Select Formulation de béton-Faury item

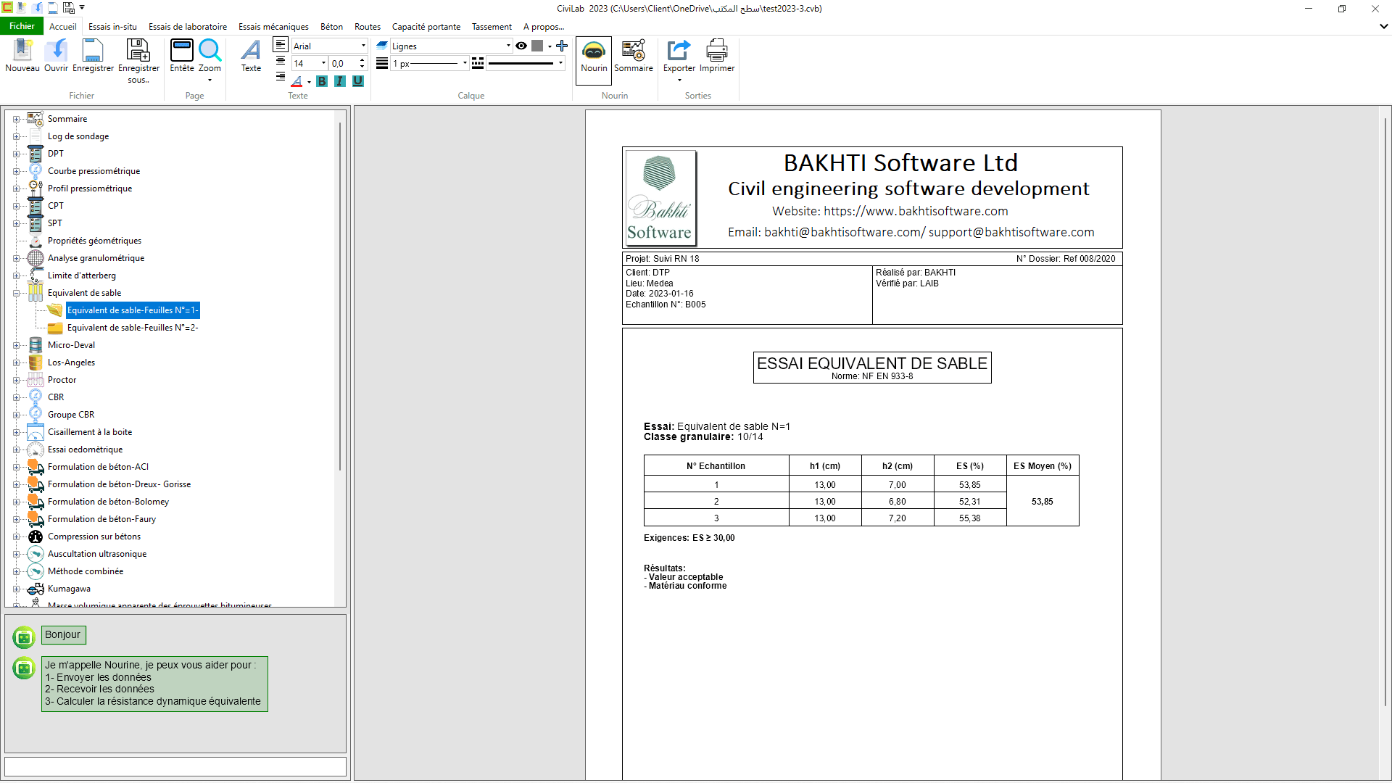101,519
